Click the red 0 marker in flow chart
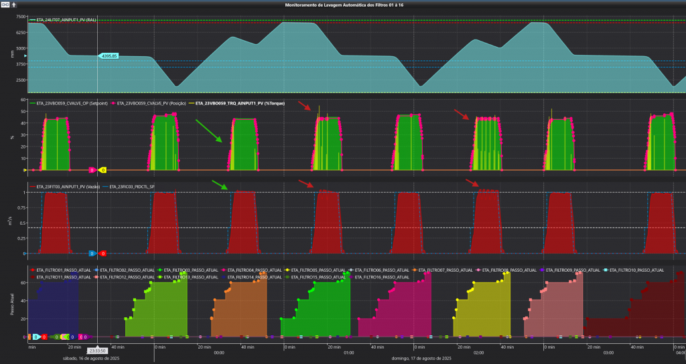 click(x=102, y=254)
